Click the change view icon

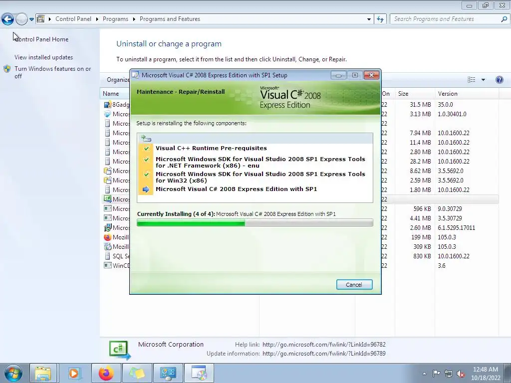click(471, 80)
